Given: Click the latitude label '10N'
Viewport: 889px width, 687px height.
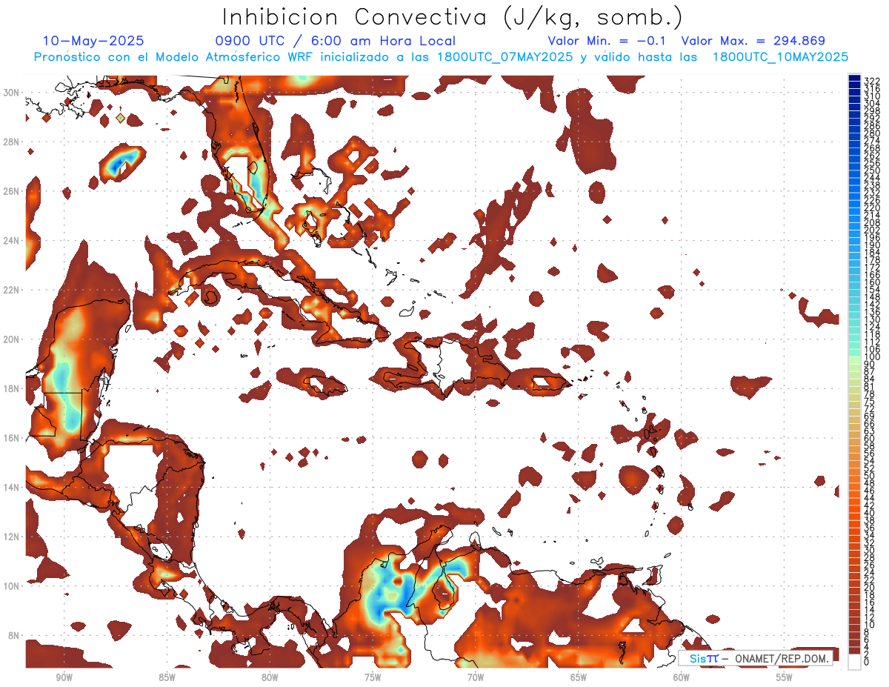Looking at the screenshot, I should [12, 586].
